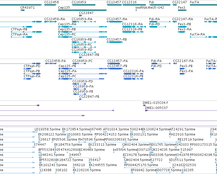Select the CG12316-RB transcript label
The height and width of the screenshot is (174, 217).
(x=132, y=29)
